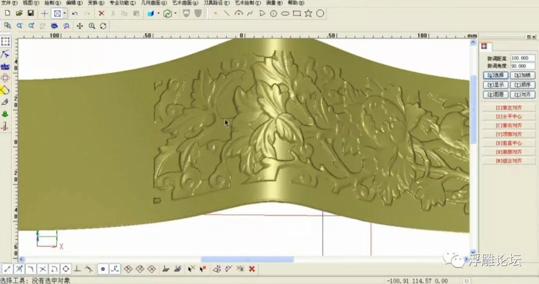Click the 水平中心 alignment button
539x284 pixels.
click(508, 117)
